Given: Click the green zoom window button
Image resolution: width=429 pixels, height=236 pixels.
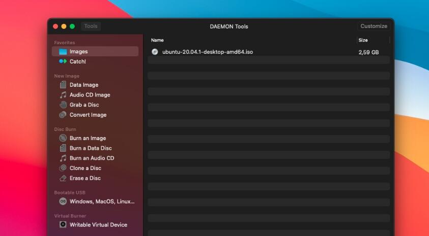Looking at the screenshot, I should (72, 26).
